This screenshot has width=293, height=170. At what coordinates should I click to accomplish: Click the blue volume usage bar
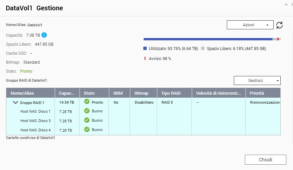tap(208, 39)
